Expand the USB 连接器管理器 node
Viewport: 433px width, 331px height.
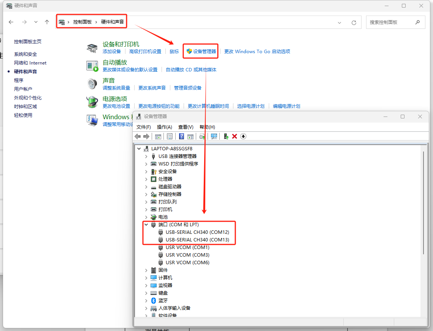click(146, 156)
